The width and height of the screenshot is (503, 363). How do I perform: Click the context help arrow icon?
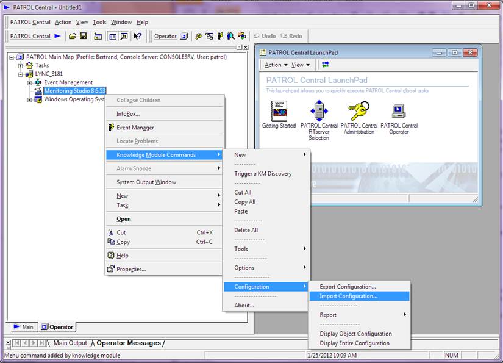[138, 36]
